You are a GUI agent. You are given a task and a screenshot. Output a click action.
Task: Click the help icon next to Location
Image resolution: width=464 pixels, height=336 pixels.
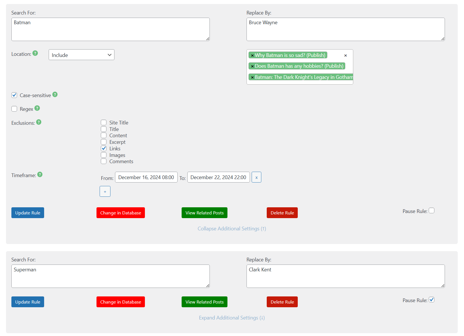click(x=35, y=53)
